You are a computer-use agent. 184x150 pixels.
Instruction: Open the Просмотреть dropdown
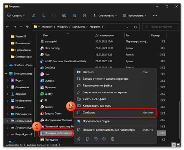pos(134,16)
